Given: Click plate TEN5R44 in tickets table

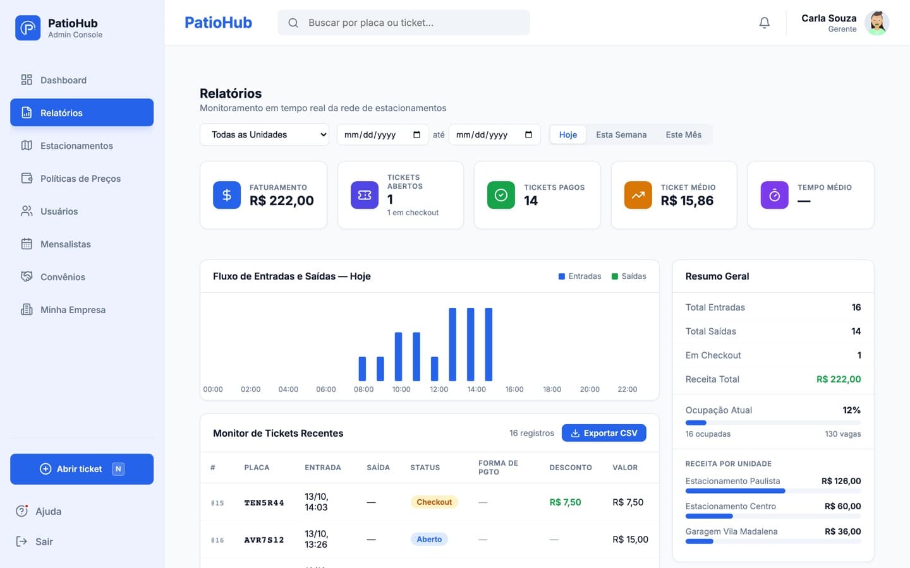Looking at the screenshot, I should (x=264, y=503).
